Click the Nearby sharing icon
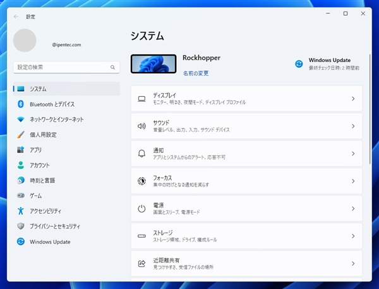This screenshot has height=289, width=379. click(x=141, y=263)
